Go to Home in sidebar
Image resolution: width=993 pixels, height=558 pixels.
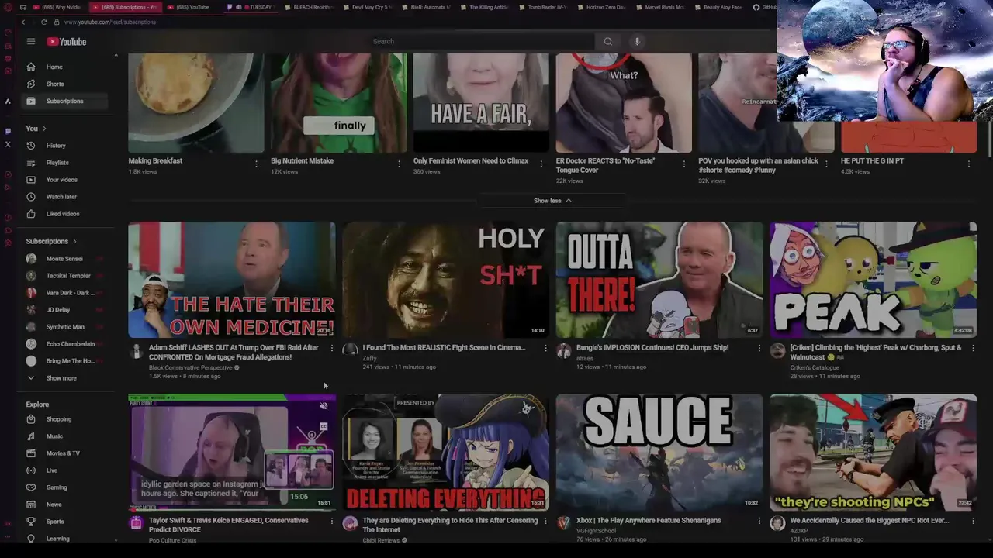(x=65, y=67)
